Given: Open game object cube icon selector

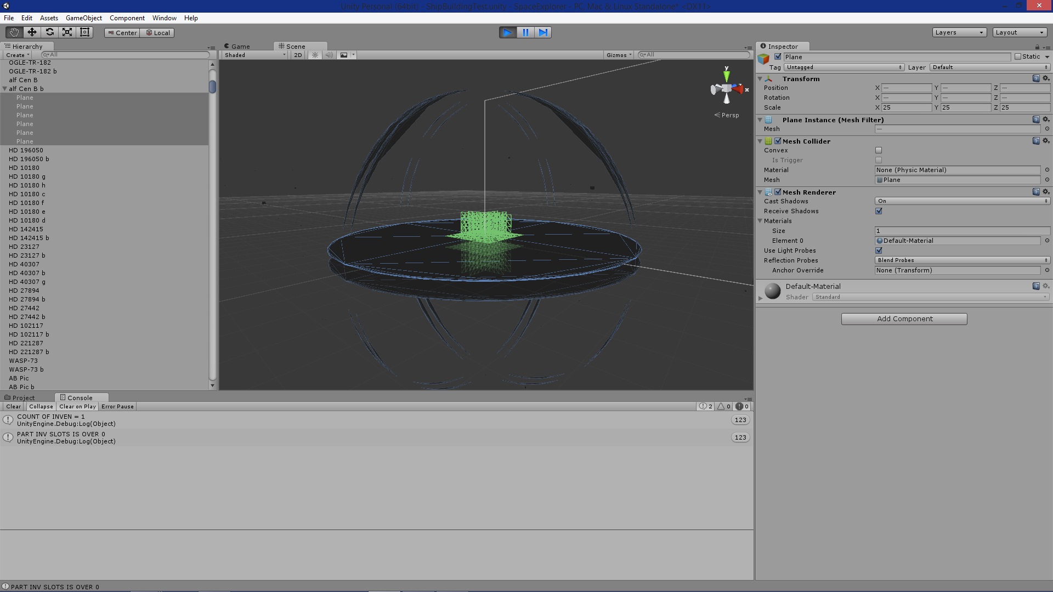Looking at the screenshot, I should point(763,58).
